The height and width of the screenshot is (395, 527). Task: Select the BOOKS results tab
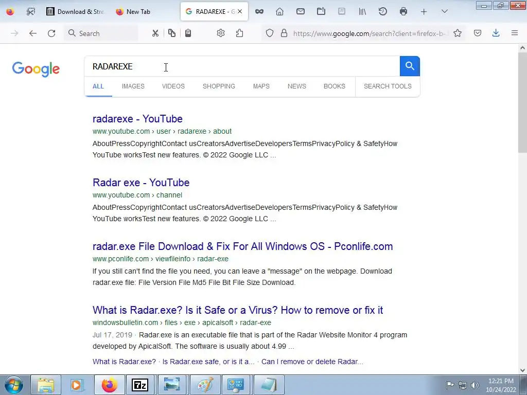pyautogui.click(x=335, y=86)
